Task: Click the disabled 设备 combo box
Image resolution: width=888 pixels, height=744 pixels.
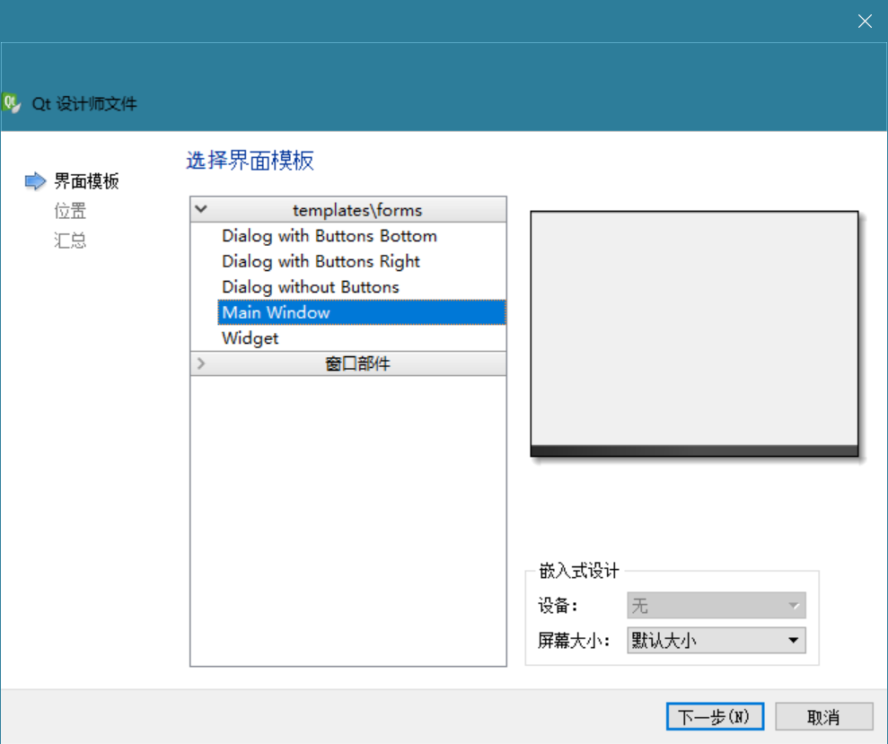Action: coord(716,606)
